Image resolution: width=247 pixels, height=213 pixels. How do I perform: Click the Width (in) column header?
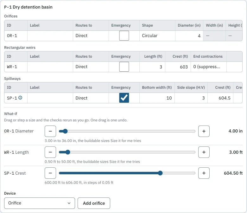214,25
